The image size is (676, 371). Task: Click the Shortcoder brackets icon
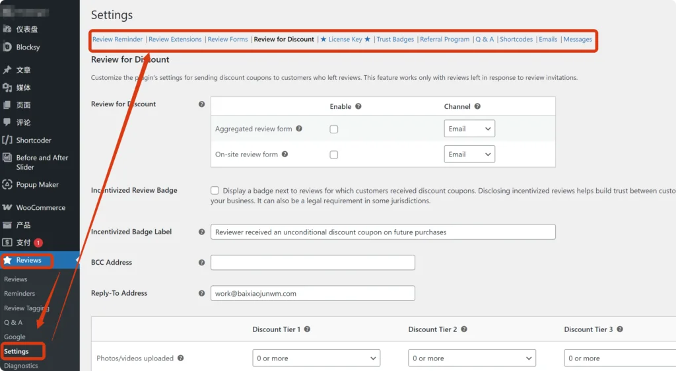(x=7, y=140)
